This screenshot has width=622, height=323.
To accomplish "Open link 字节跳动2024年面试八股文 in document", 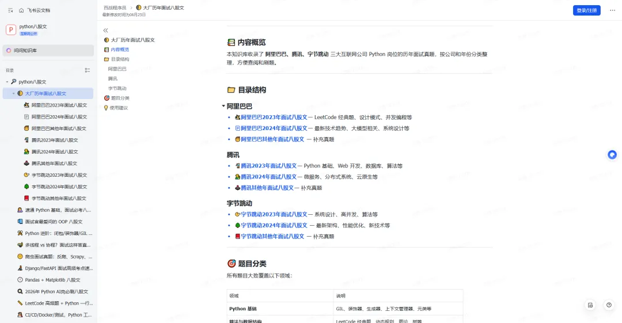I will click(274, 225).
